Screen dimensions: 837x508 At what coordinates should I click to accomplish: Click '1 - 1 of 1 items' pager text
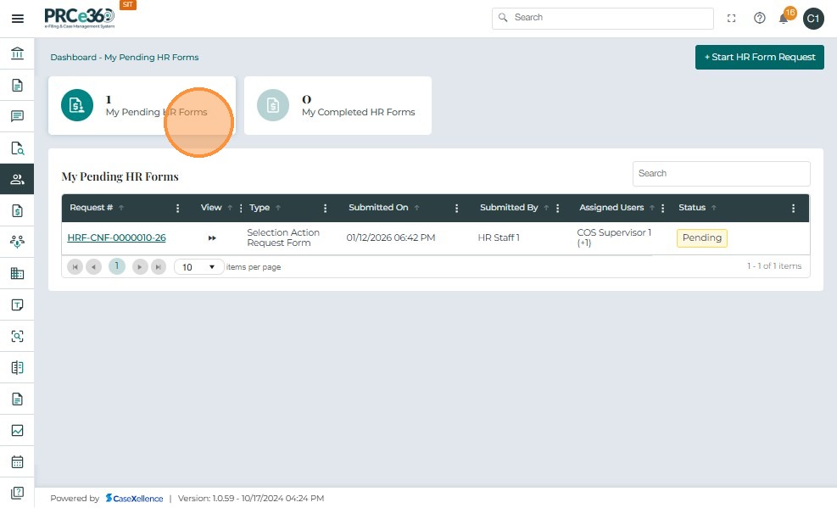[774, 266]
